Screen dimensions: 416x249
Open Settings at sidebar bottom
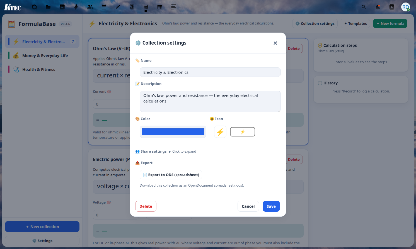42,241
